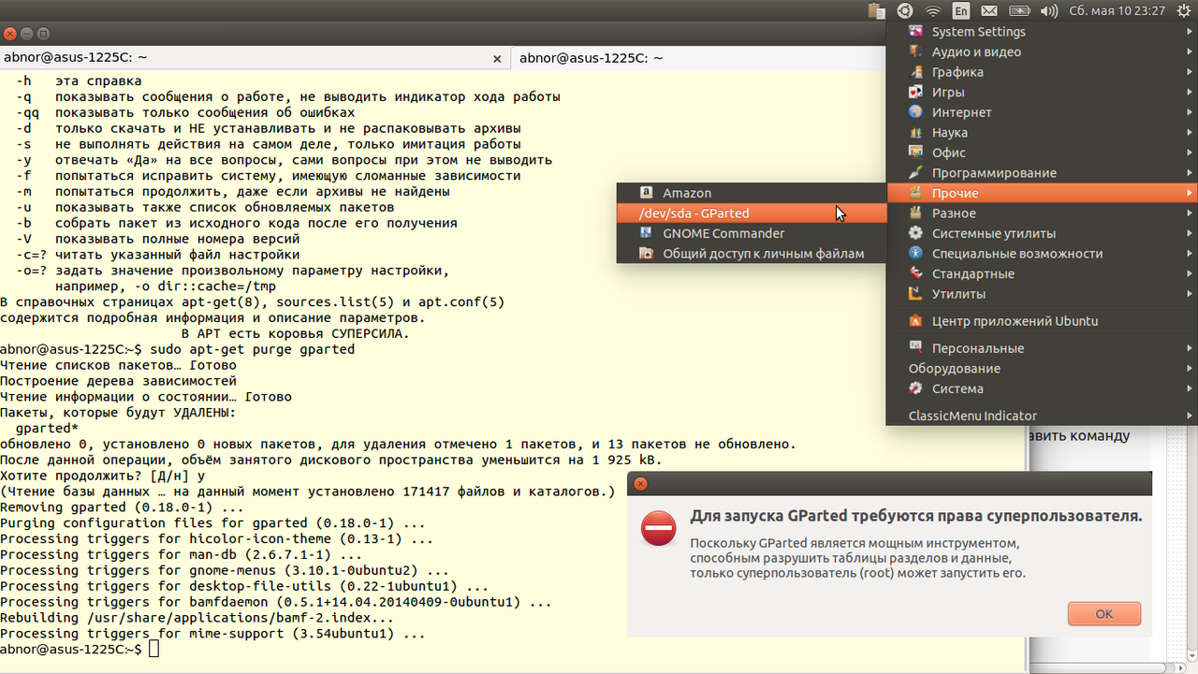Image resolution: width=1198 pixels, height=674 pixels.
Task: Open GNOME Commander menu entry
Action: [x=752, y=233]
